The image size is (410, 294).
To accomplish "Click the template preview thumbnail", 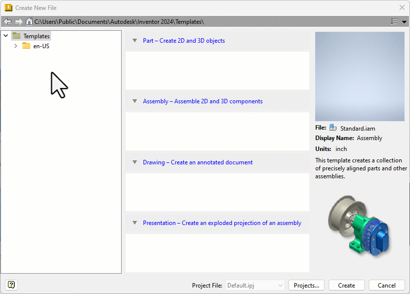I will click(x=360, y=76).
